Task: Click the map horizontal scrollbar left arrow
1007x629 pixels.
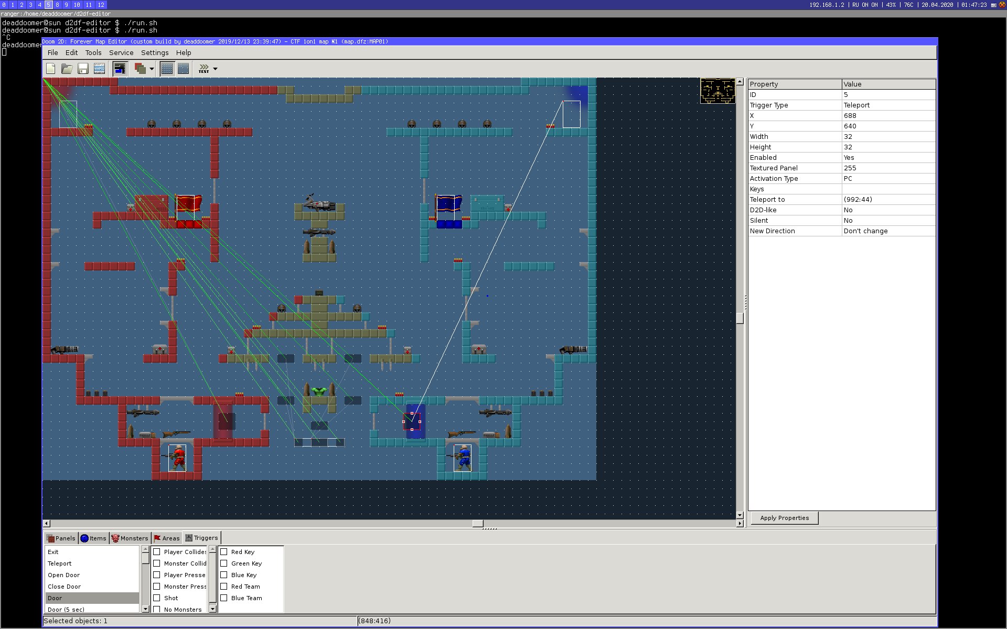Action: click(x=47, y=523)
